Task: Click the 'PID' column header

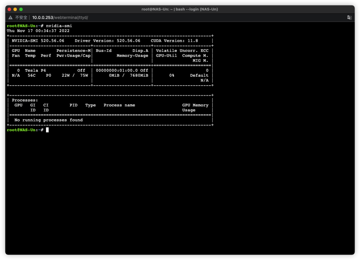Action: tap(73, 105)
